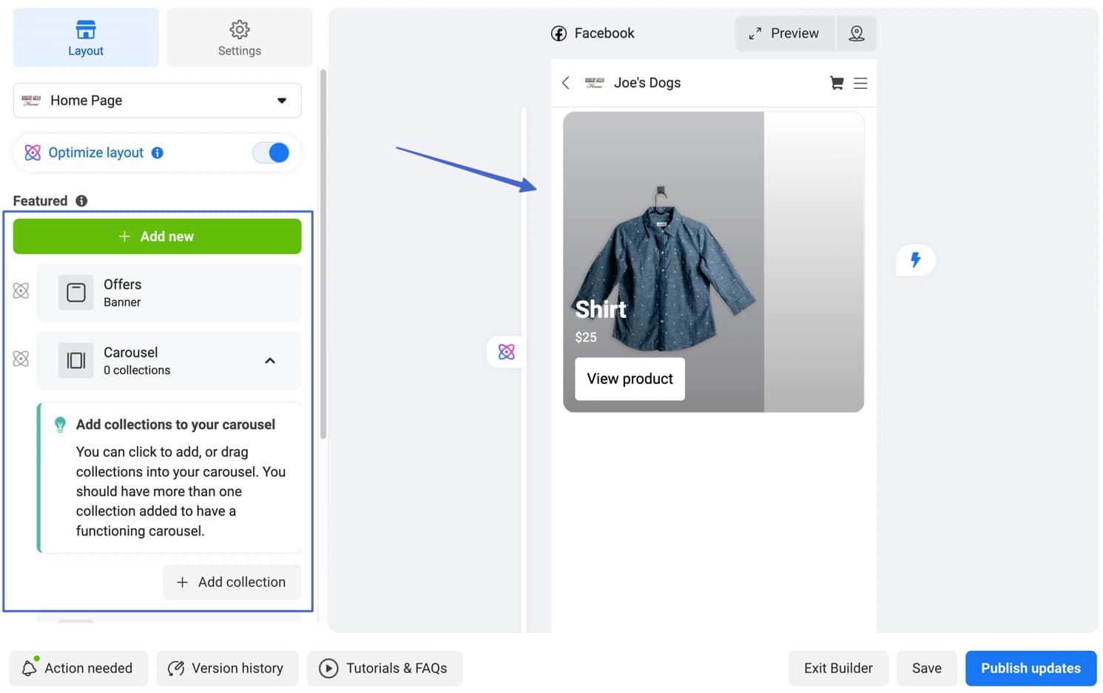This screenshot has width=1103, height=693.
Task: Open the hamburger menu beside the cart
Action: (x=860, y=83)
